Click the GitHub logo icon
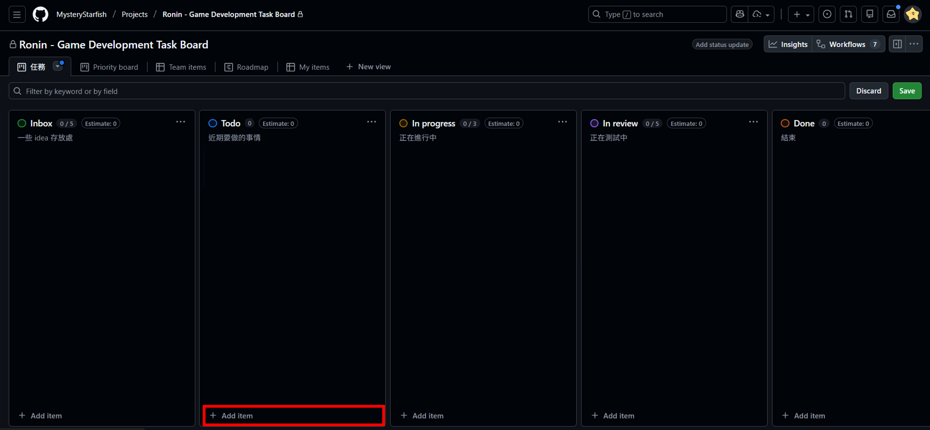This screenshot has width=930, height=430. (40, 14)
